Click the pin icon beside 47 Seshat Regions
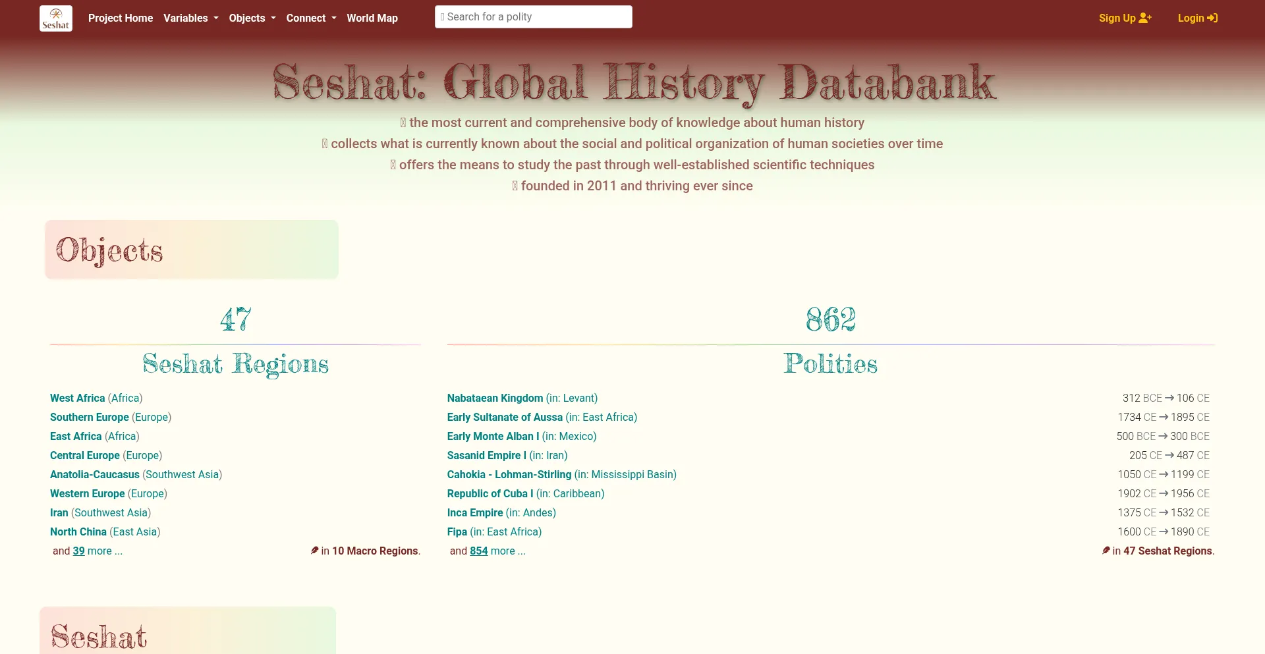 point(1106,551)
